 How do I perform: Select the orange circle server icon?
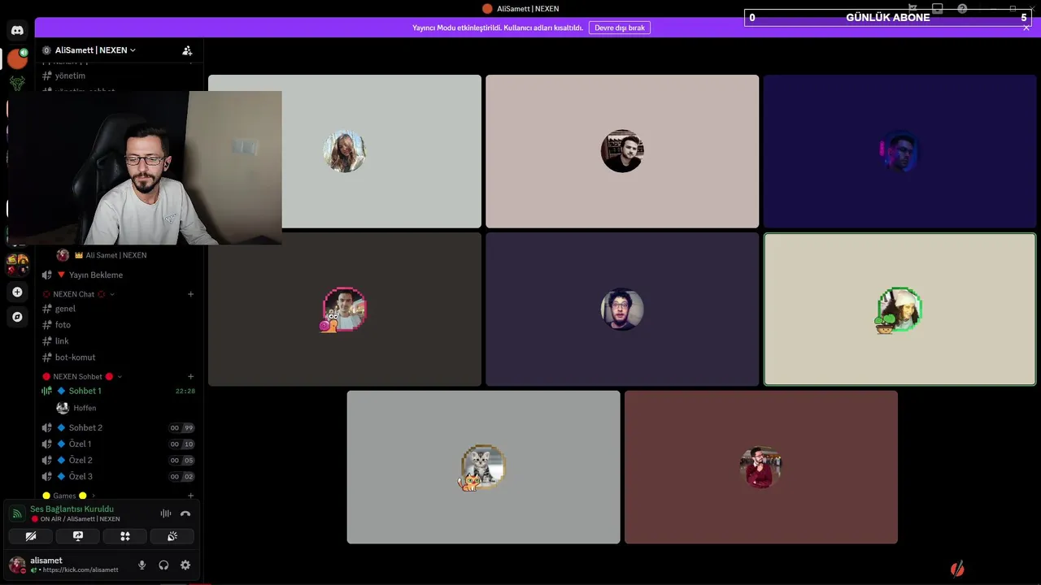coord(17,58)
